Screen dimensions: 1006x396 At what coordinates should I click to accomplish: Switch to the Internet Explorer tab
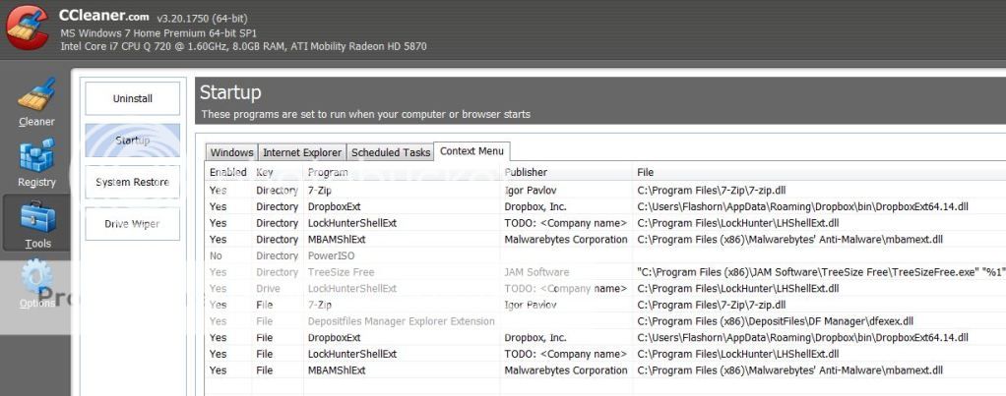[302, 152]
